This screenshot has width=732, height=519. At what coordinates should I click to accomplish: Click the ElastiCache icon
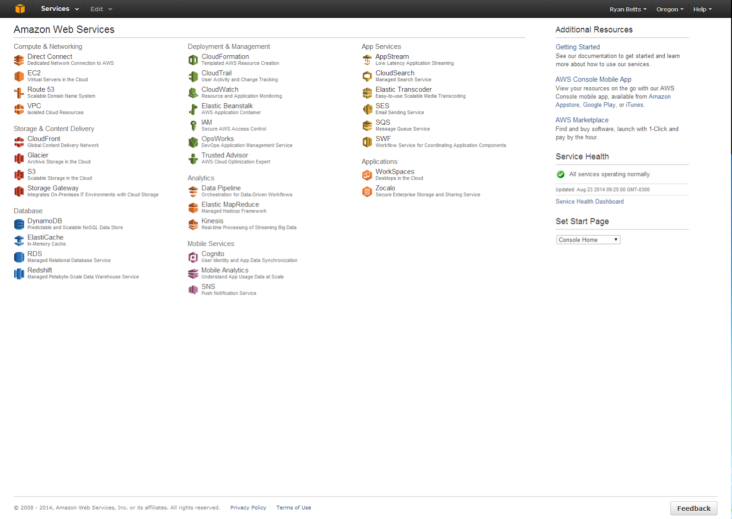(19, 241)
